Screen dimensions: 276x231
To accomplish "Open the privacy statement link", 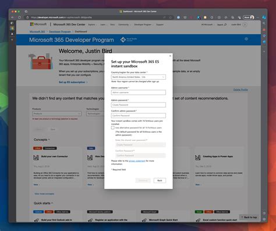I will click(137, 161).
